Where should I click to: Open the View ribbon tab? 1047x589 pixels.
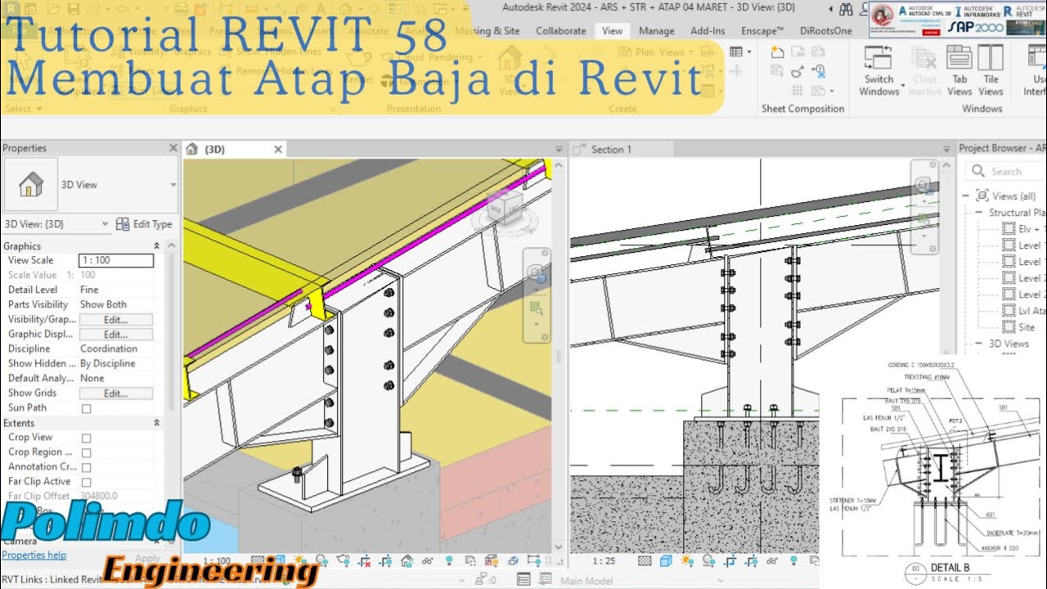click(612, 30)
